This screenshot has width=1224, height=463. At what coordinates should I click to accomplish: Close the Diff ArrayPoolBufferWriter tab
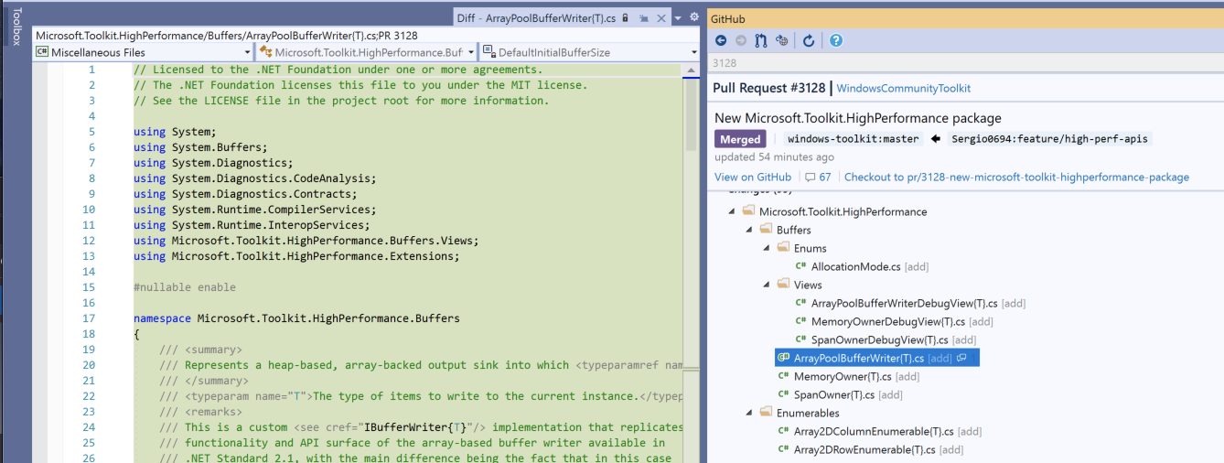[x=661, y=17]
